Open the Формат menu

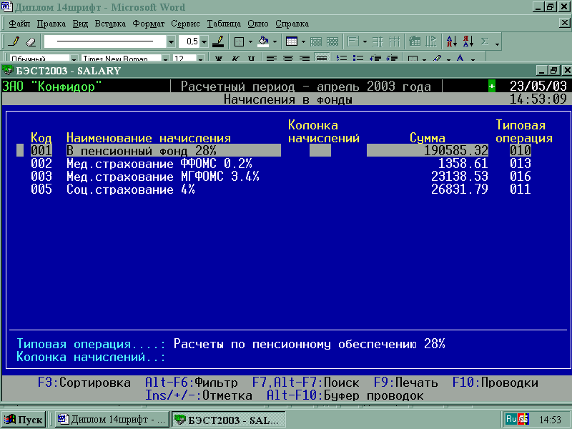click(x=149, y=24)
